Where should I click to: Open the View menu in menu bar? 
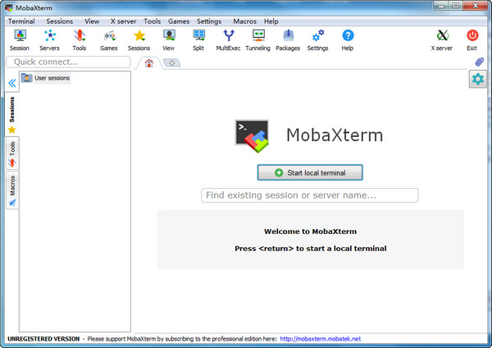(92, 21)
